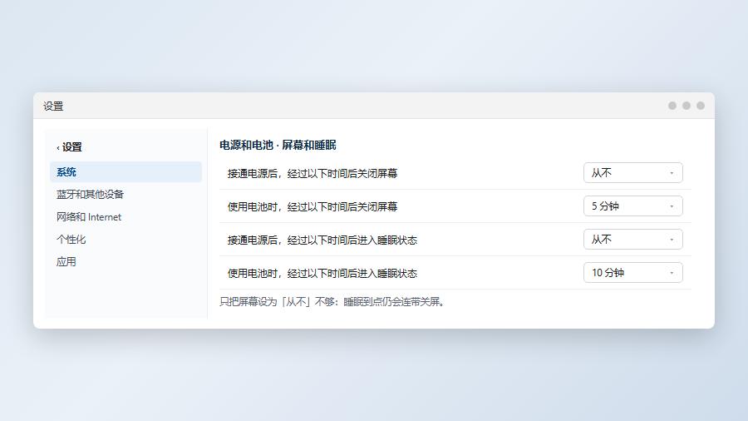Click the 电源和电池 · 屏幕和睡眠 heading

point(278,145)
